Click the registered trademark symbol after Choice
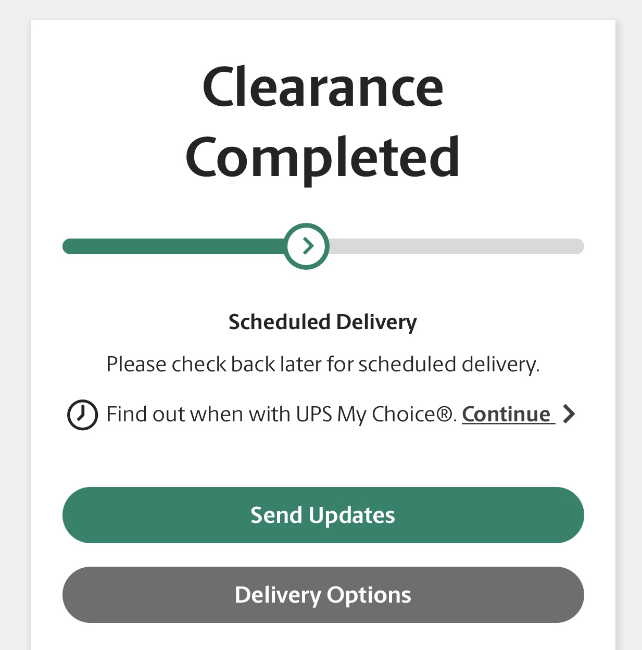The width and height of the screenshot is (642, 650). click(444, 415)
